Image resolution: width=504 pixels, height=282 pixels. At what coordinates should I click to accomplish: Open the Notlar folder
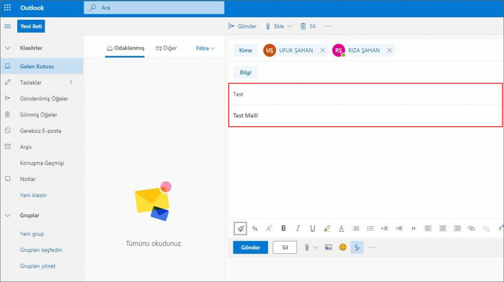coord(42,179)
